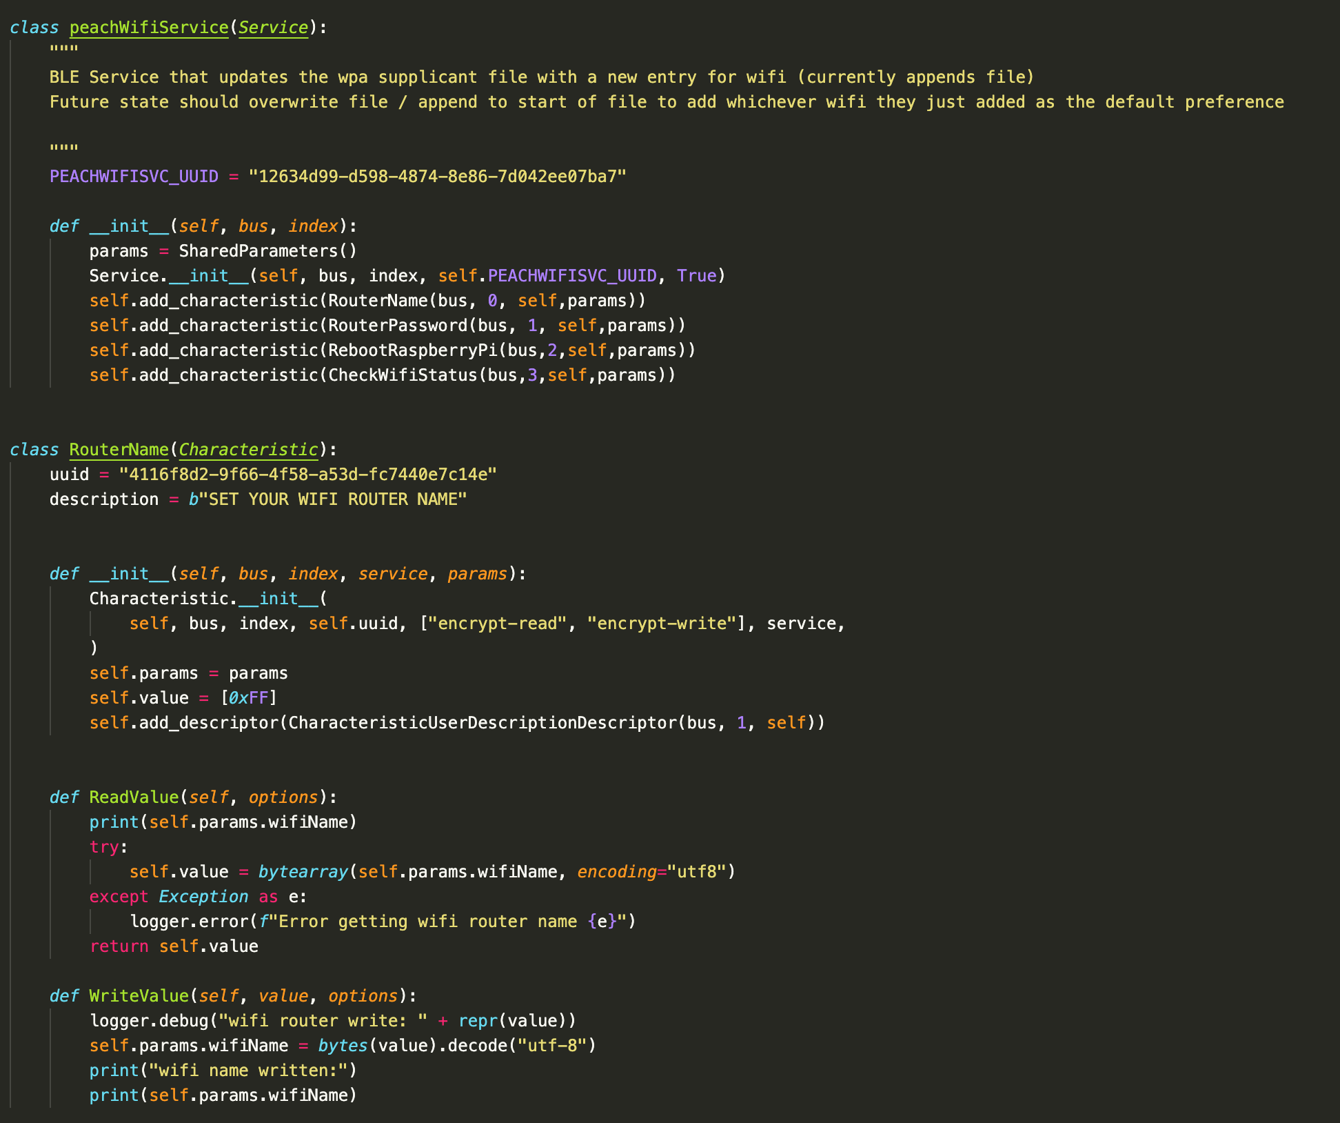The width and height of the screenshot is (1340, 1123).
Task: Click the ReadValue method name
Action: (134, 797)
